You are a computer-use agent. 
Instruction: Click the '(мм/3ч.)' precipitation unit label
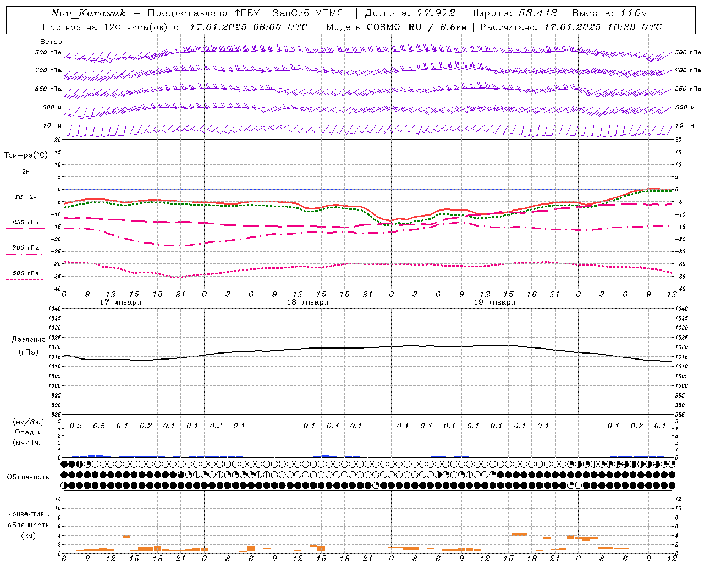(x=29, y=422)
